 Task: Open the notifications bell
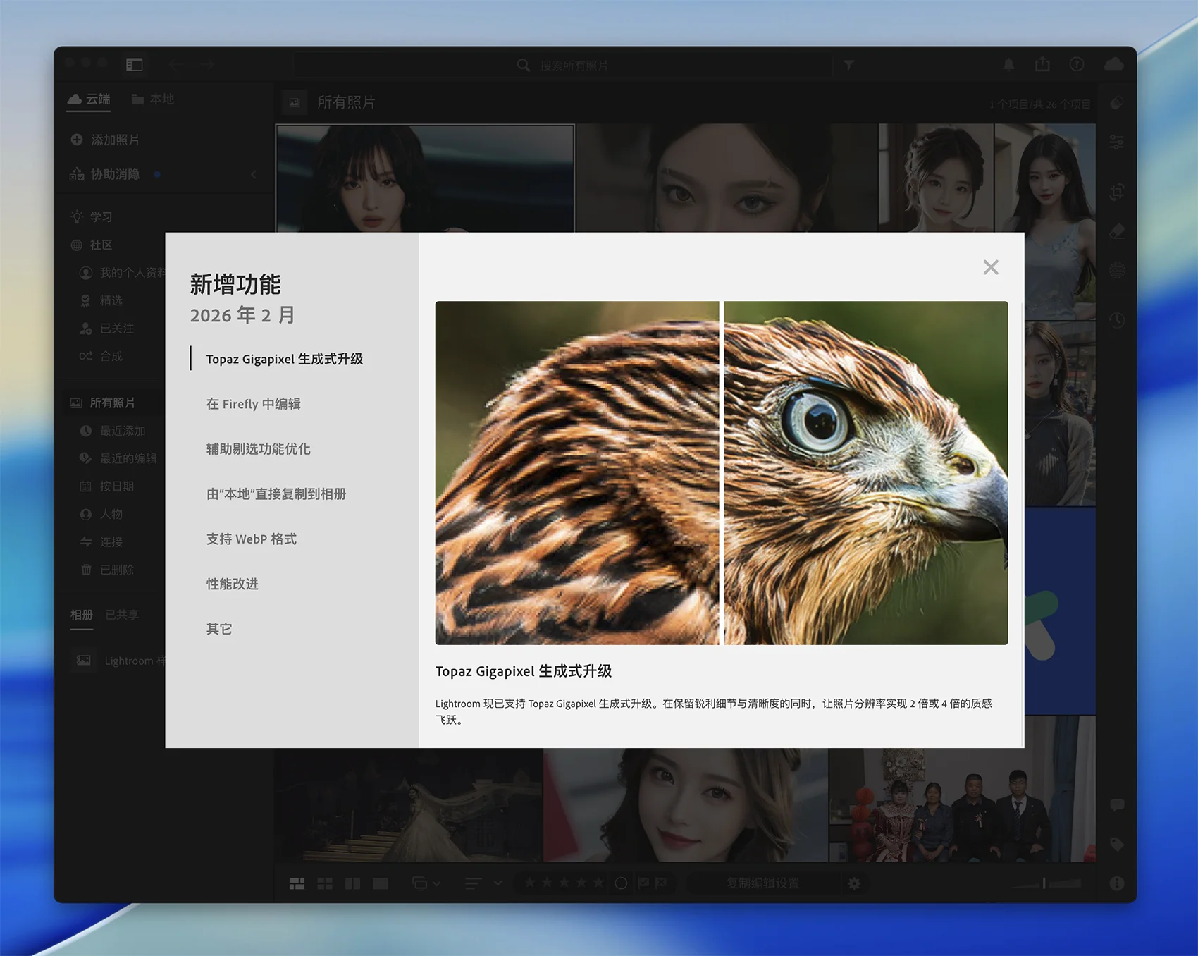[x=1008, y=65]
